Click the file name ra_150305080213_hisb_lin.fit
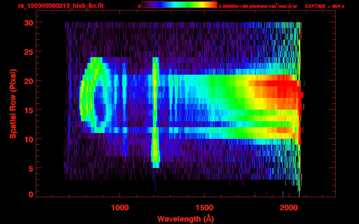359x224 pixels. click(x=60, y=6)
